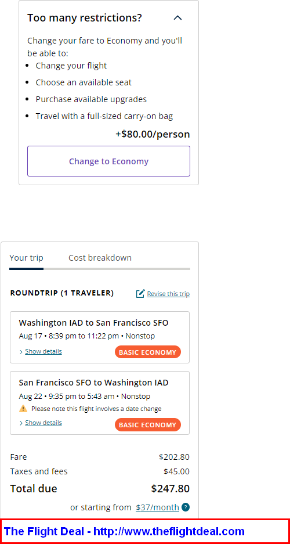
Task: Click the return flight chevron arrow icon
Action: tap(21, 423)
